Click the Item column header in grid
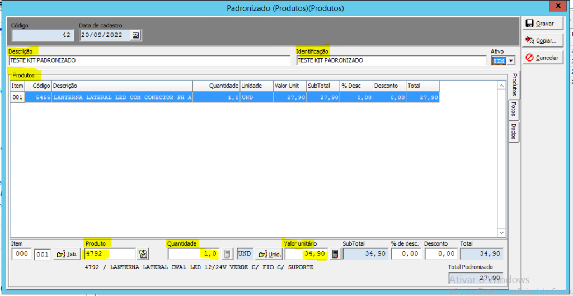Image resolution: width=573 pixels, height=296 pixels. (x=17, y=86)
